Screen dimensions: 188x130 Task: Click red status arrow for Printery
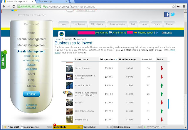coord(162,103)
